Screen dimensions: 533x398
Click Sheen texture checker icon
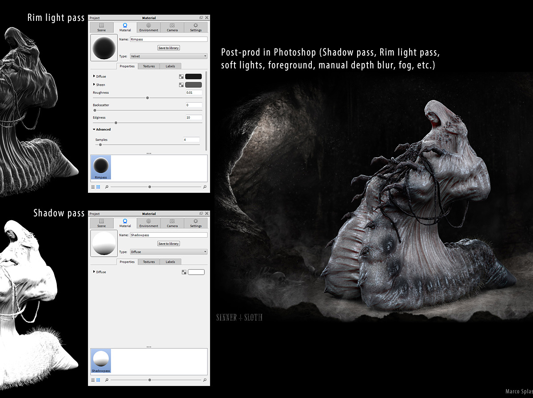click(x=181, y=85)
